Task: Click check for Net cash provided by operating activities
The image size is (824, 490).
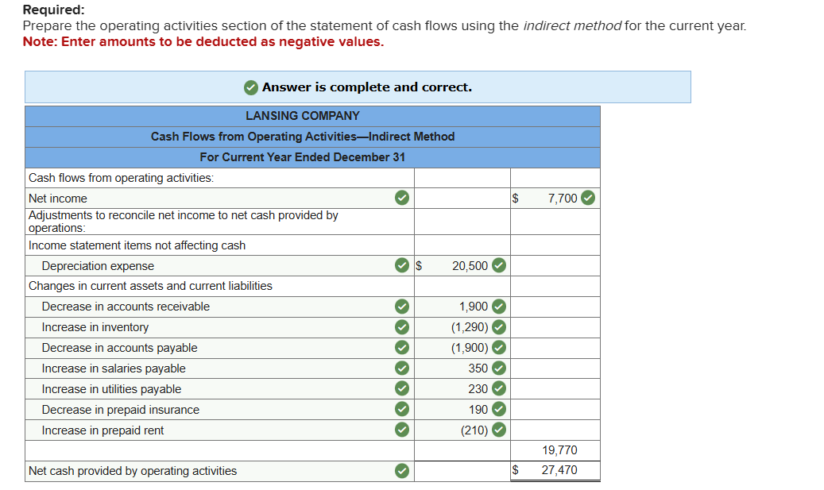Action: click(402, 471)
